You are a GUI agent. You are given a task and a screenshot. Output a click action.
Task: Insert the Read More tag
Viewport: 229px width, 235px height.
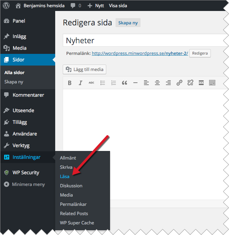point(201,83)
